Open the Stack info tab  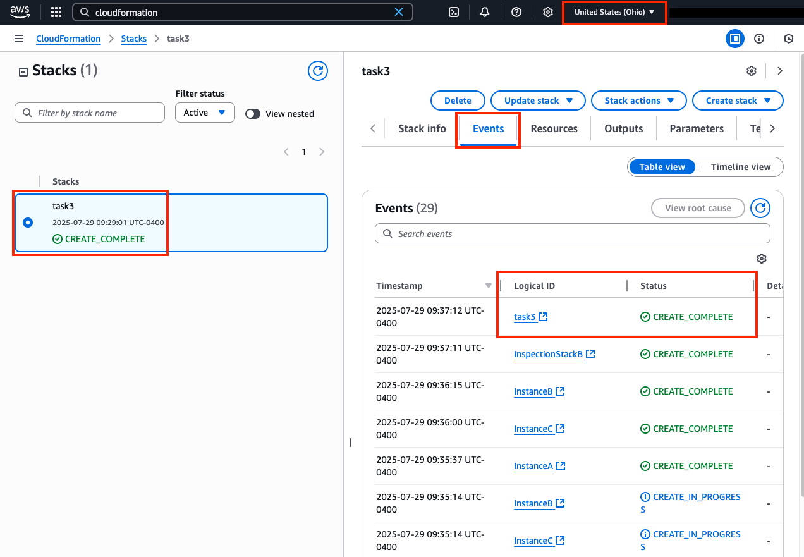[422, 128]
